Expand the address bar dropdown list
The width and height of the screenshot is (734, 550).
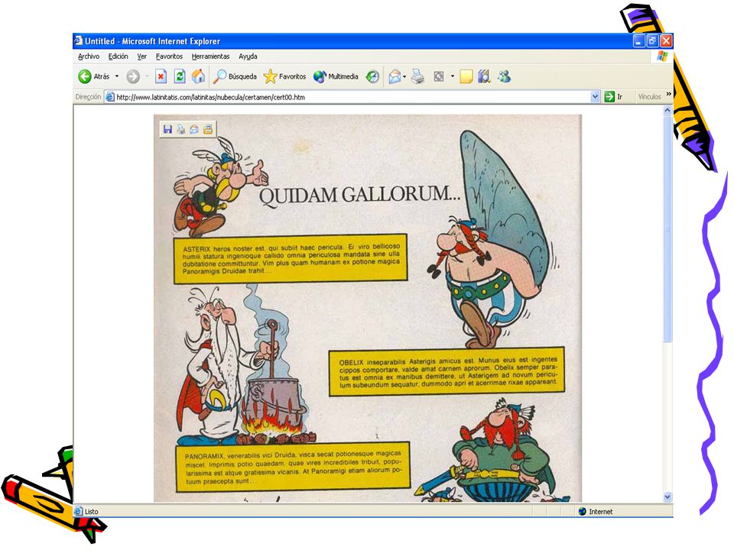(595, 97)
